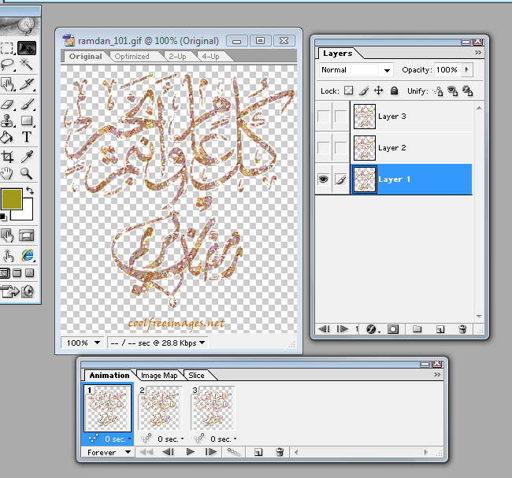
Task: Click the Paint Bucket tool
Action: (7, 137)
